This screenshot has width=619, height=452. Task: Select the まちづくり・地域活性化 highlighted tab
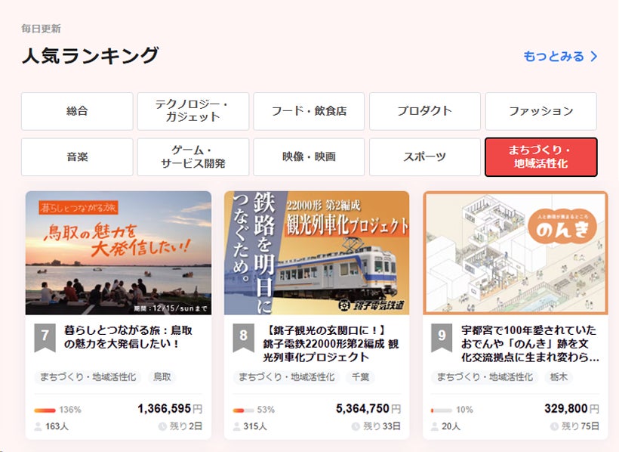pyautogui.click(x=540, y=157)
